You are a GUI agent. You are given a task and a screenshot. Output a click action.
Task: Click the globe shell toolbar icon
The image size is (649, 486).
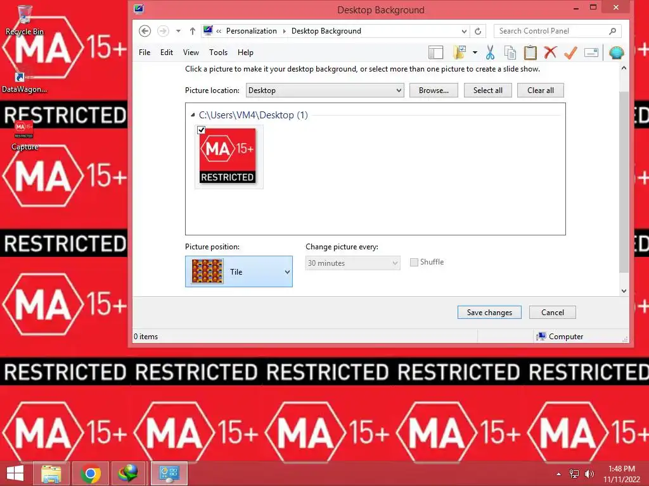[616, 53]
